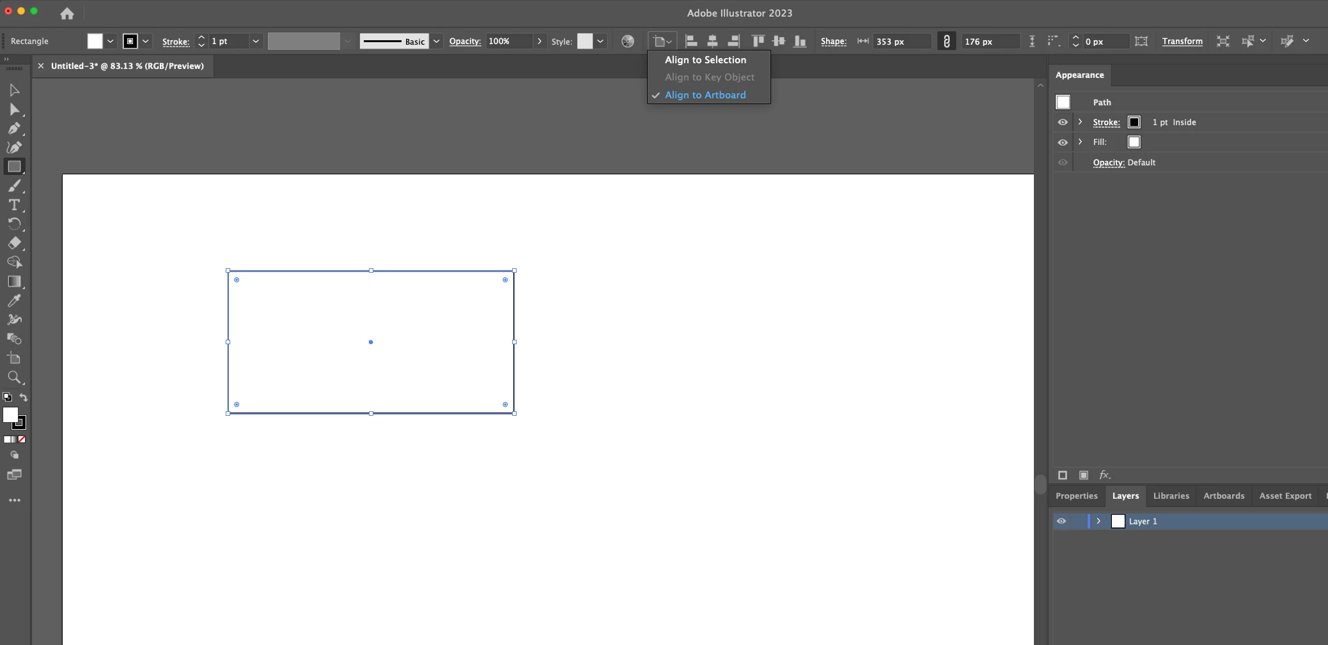1328x645 pixels.
Task: Open the Transform panel link
Action: 1182,41
